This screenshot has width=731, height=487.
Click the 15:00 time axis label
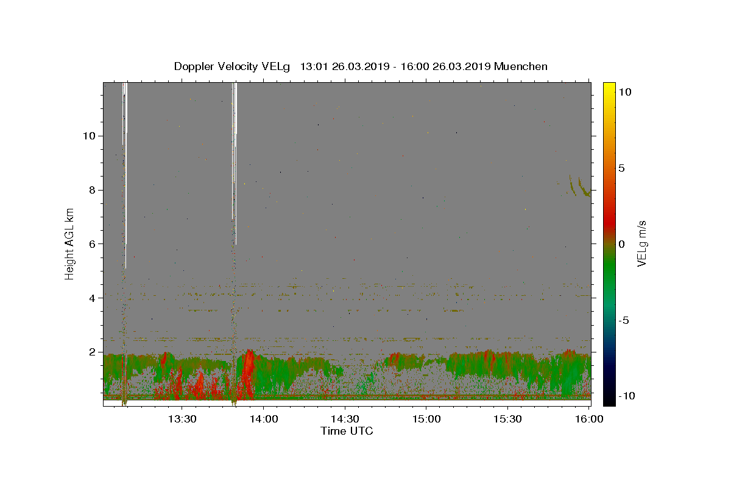[426, 419]
